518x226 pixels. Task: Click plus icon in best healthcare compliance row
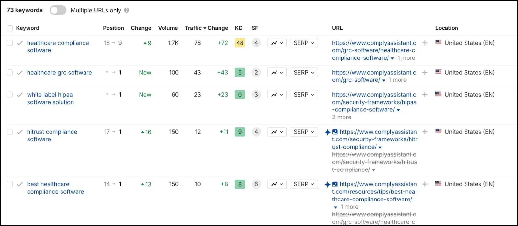point(425,184)
